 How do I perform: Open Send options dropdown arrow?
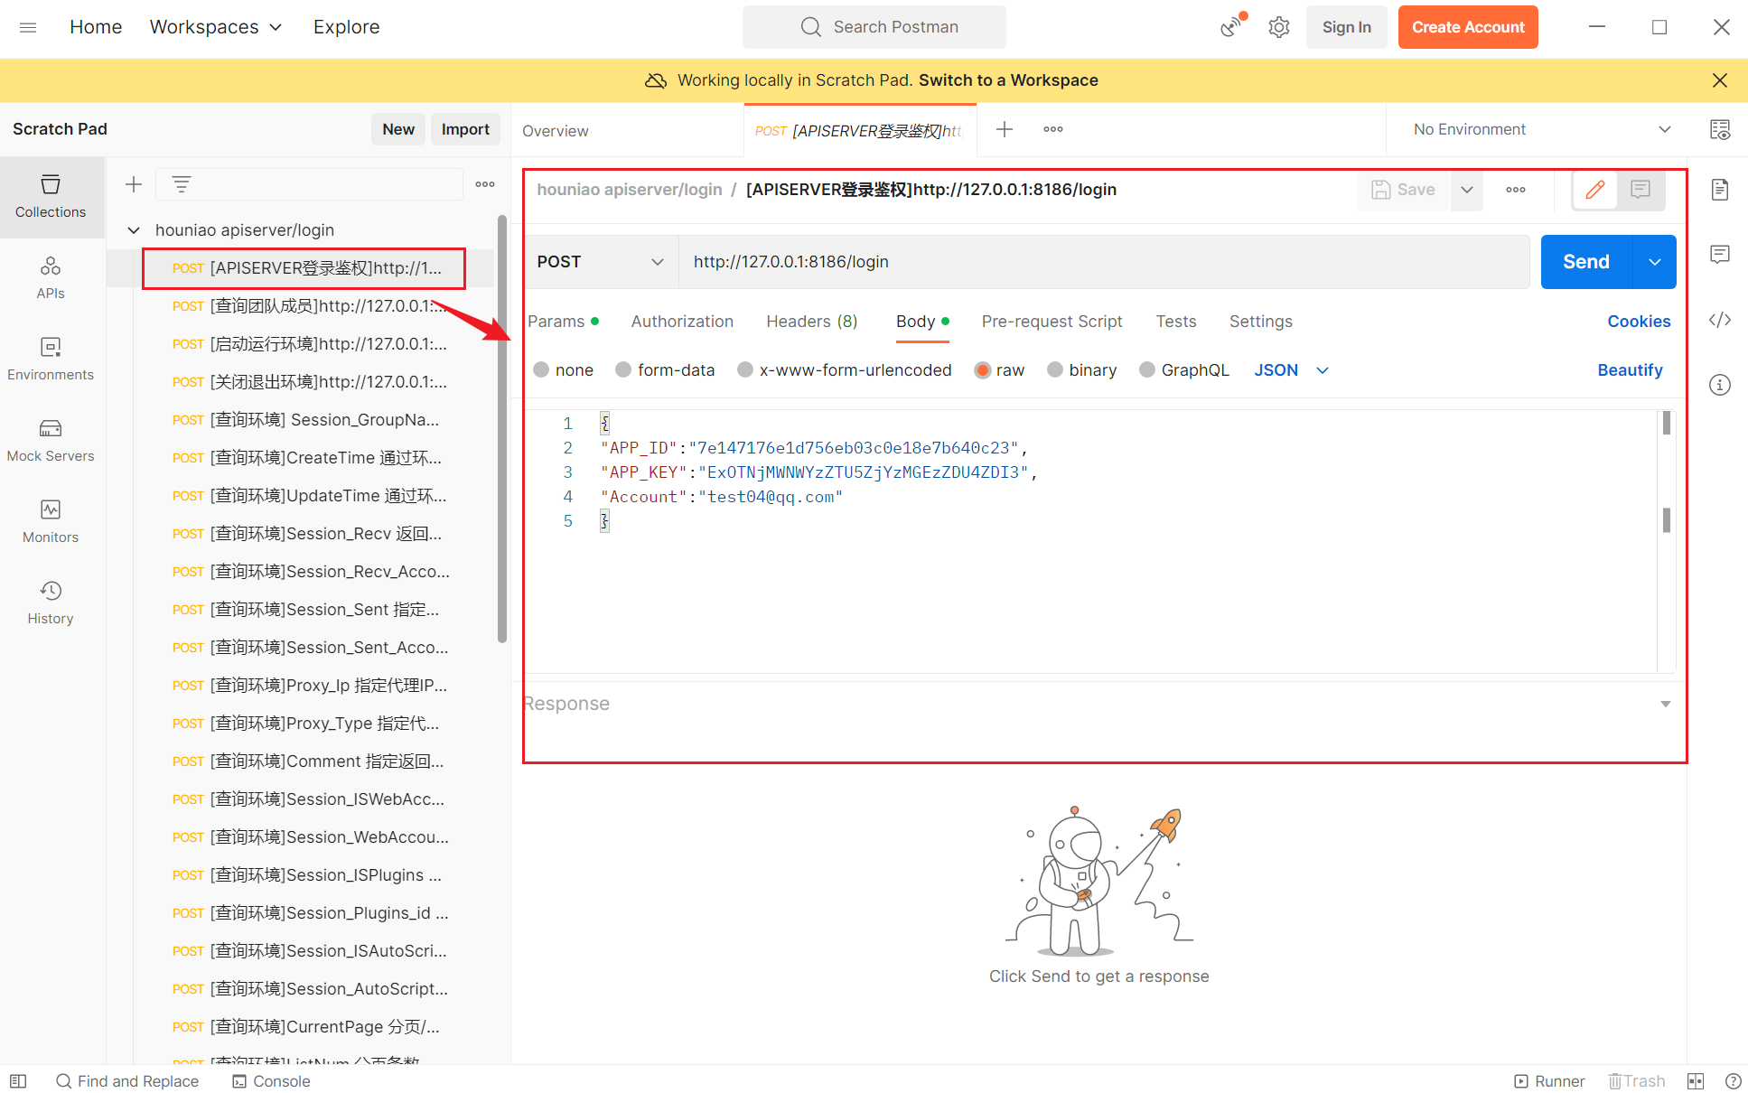pyautogui.click(x=1654, y=262)
